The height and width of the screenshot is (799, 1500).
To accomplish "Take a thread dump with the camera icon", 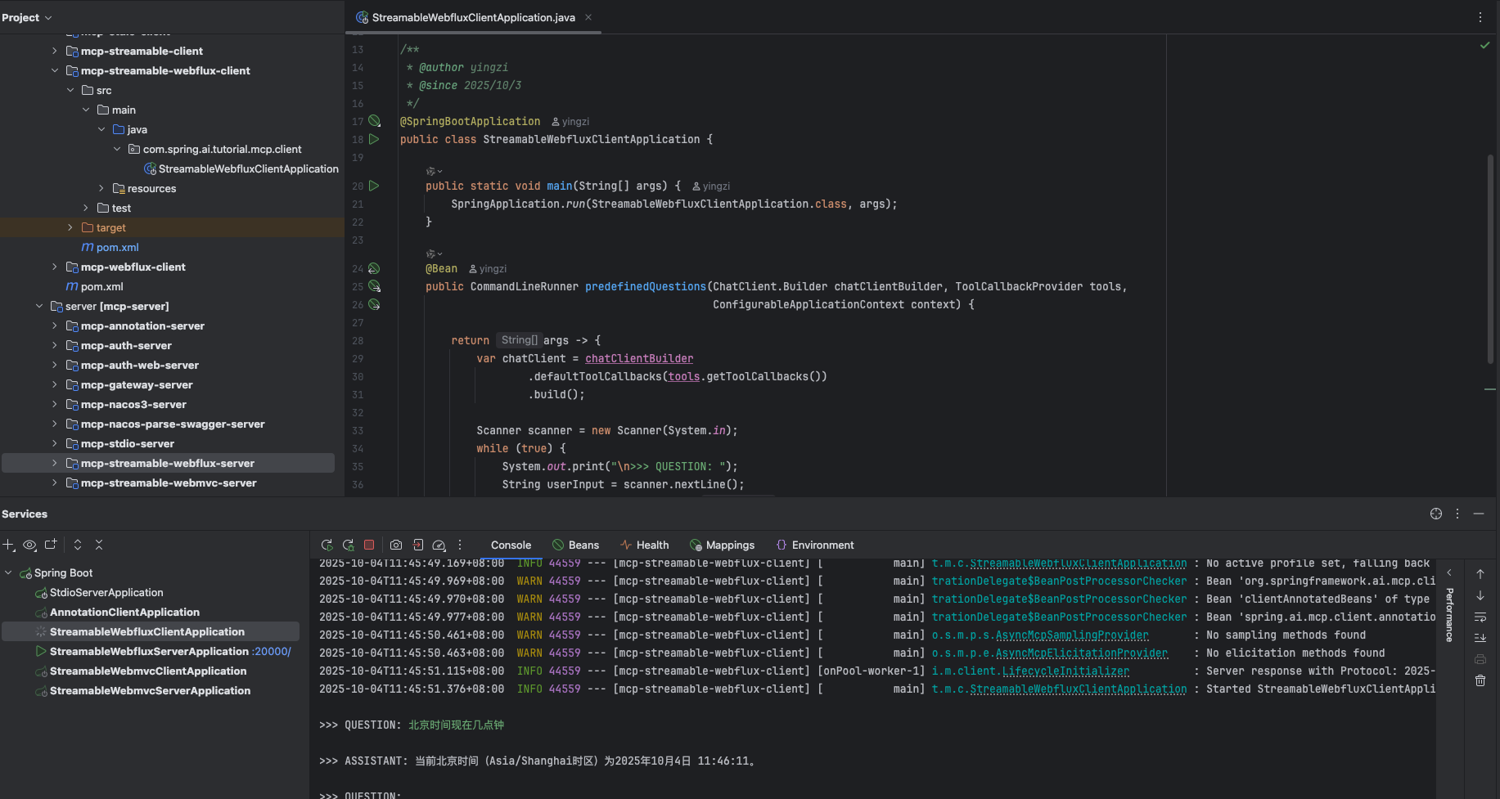I will coord(396,544).
